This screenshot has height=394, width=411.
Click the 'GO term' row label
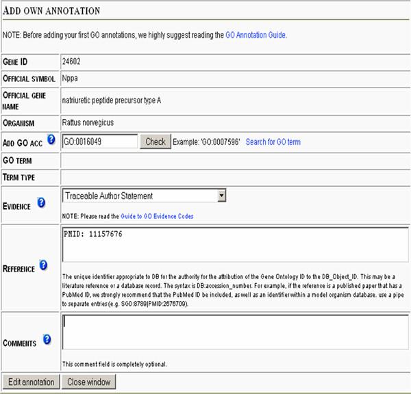tap(17, 161)
